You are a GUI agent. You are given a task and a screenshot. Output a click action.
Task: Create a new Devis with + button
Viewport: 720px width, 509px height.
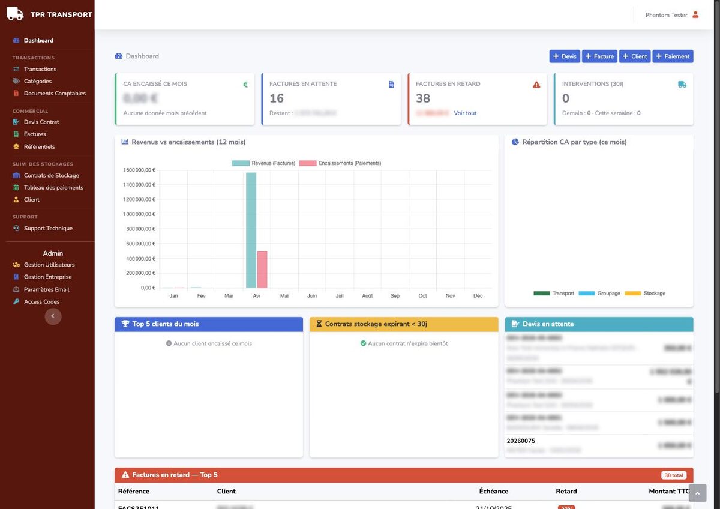click(565, 56)
